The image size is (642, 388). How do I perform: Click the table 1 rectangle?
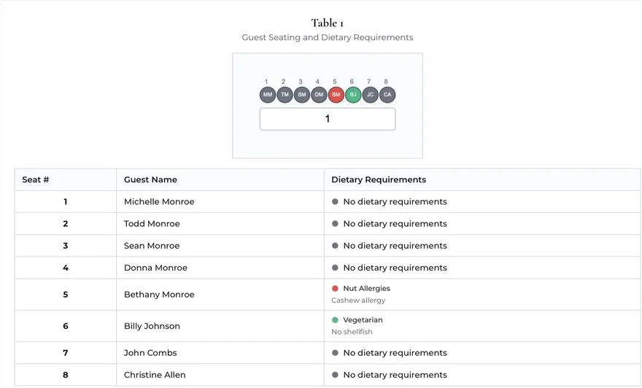click(x=328, y=119)
